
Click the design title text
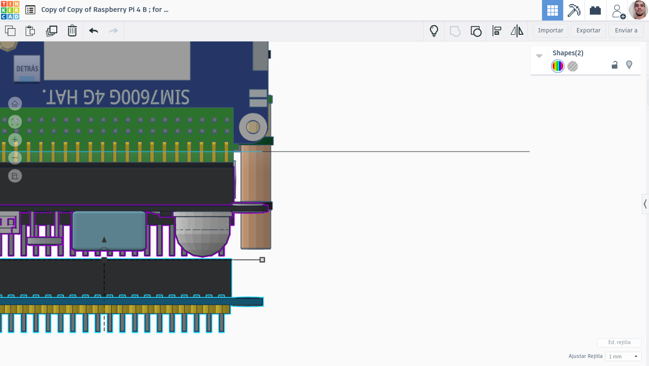(x=105, y=10)
